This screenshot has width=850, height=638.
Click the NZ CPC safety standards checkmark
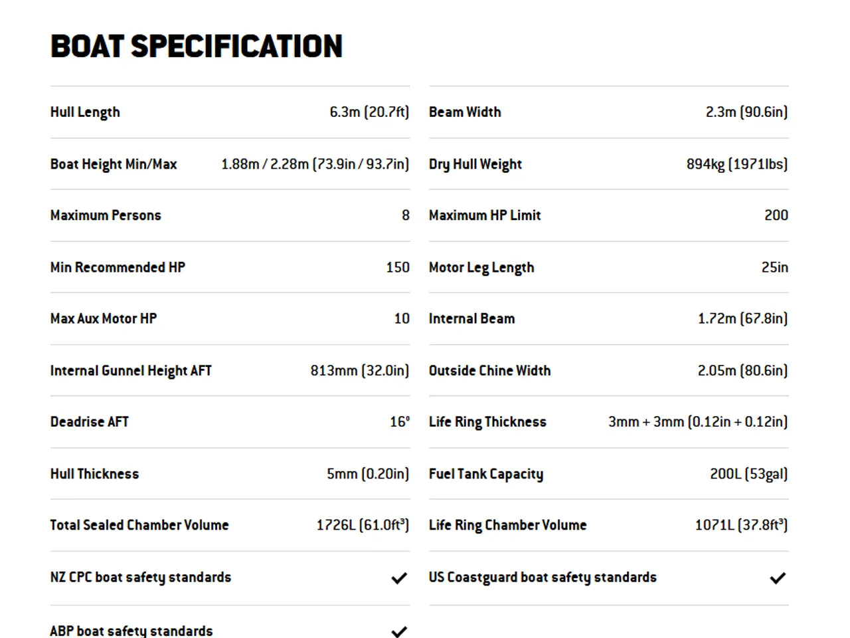pos(399,578)
